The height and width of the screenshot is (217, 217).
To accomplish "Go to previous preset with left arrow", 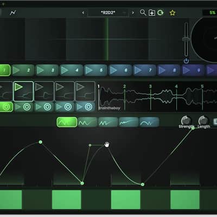I will click(83, 12).
